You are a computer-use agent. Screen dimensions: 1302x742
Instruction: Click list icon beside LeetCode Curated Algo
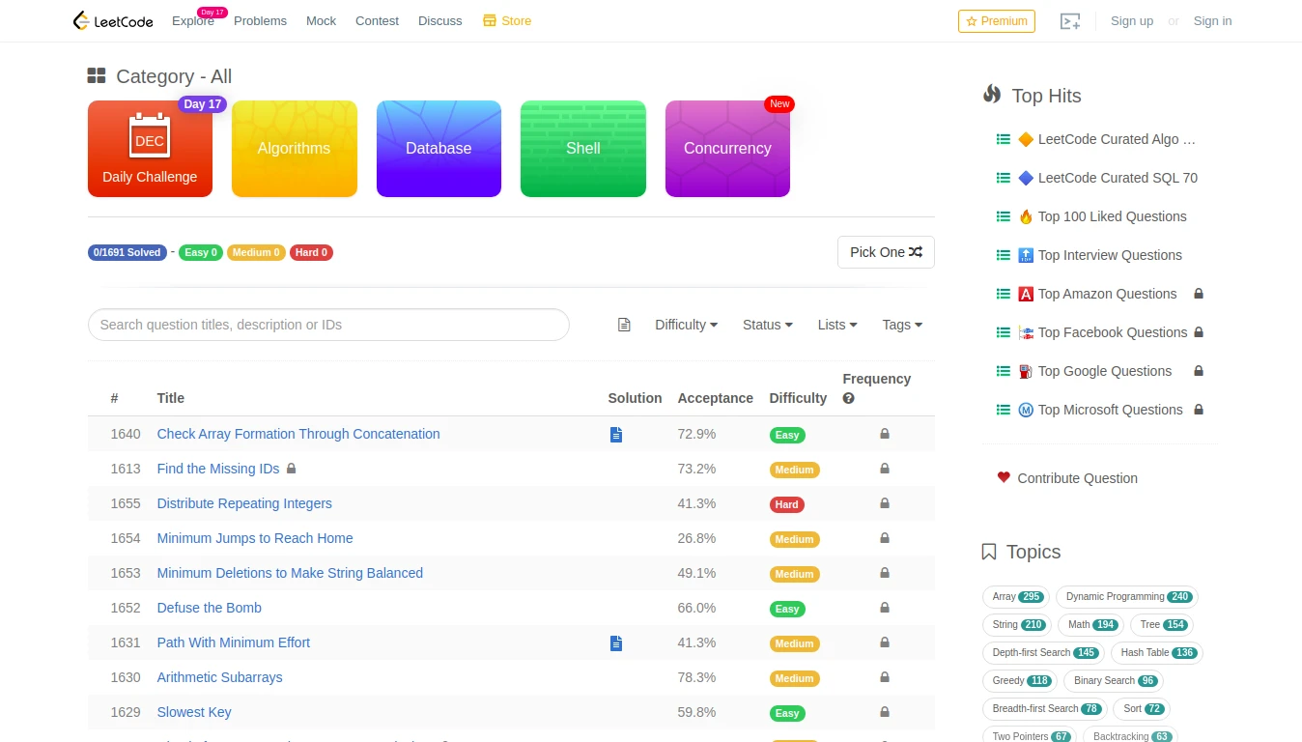[1004, 139]
